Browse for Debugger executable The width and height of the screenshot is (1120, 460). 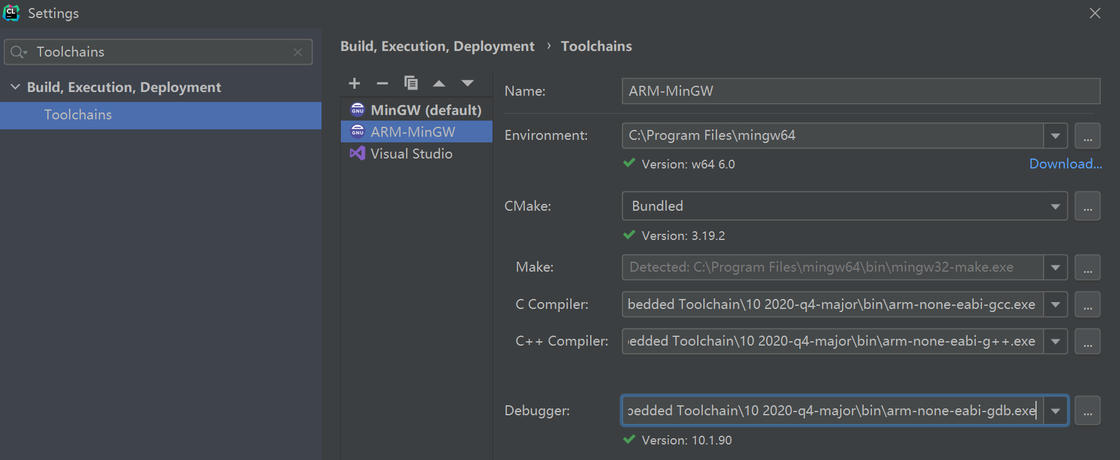(x=1087, y=411)
